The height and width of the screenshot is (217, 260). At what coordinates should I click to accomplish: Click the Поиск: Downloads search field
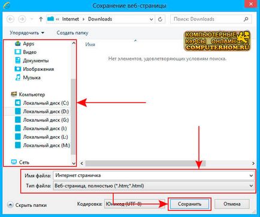click(207, 19)
